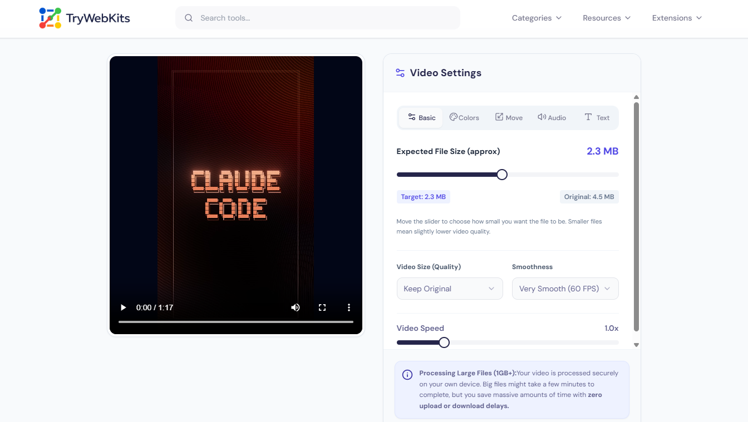Open the Extensions menu
The height and width of the screenshot is (422, 748).
[x=676, y=17]
